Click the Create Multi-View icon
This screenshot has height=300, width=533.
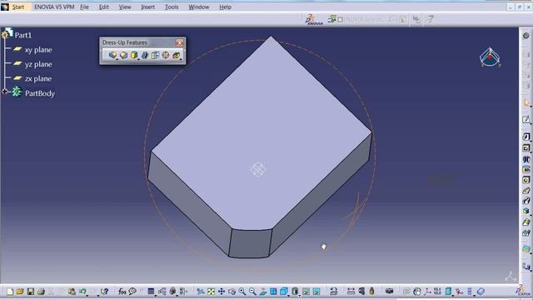point(273,292)
